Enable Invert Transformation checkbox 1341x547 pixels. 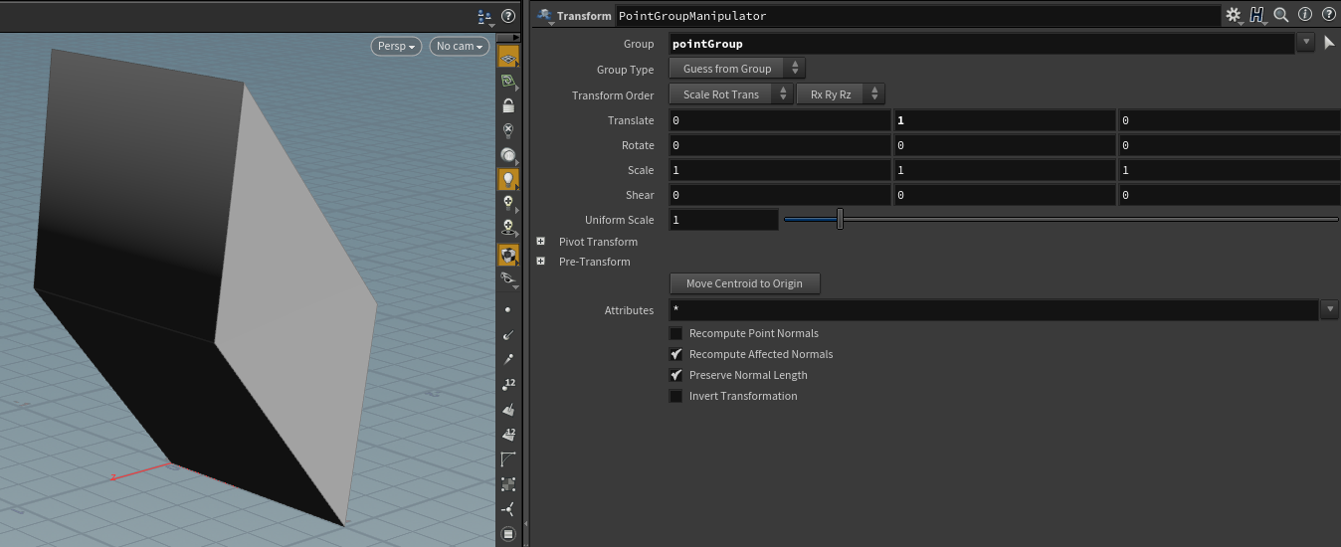(676, 396)
